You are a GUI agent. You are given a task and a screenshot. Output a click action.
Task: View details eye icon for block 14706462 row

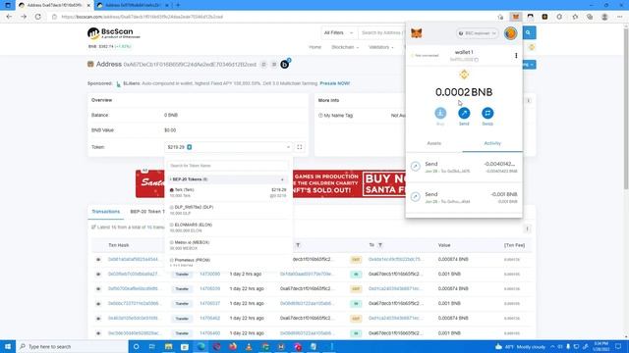[98, 319]
